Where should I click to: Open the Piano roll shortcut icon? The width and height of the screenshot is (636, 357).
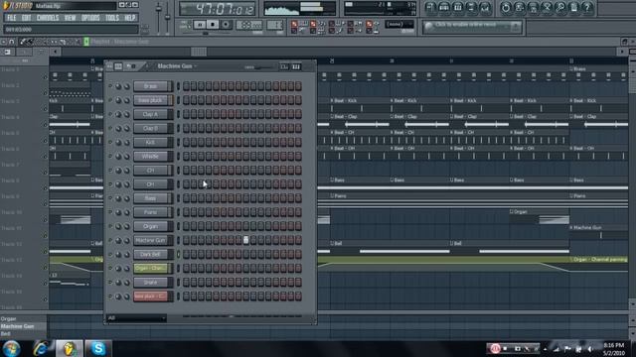coord(457,8)
